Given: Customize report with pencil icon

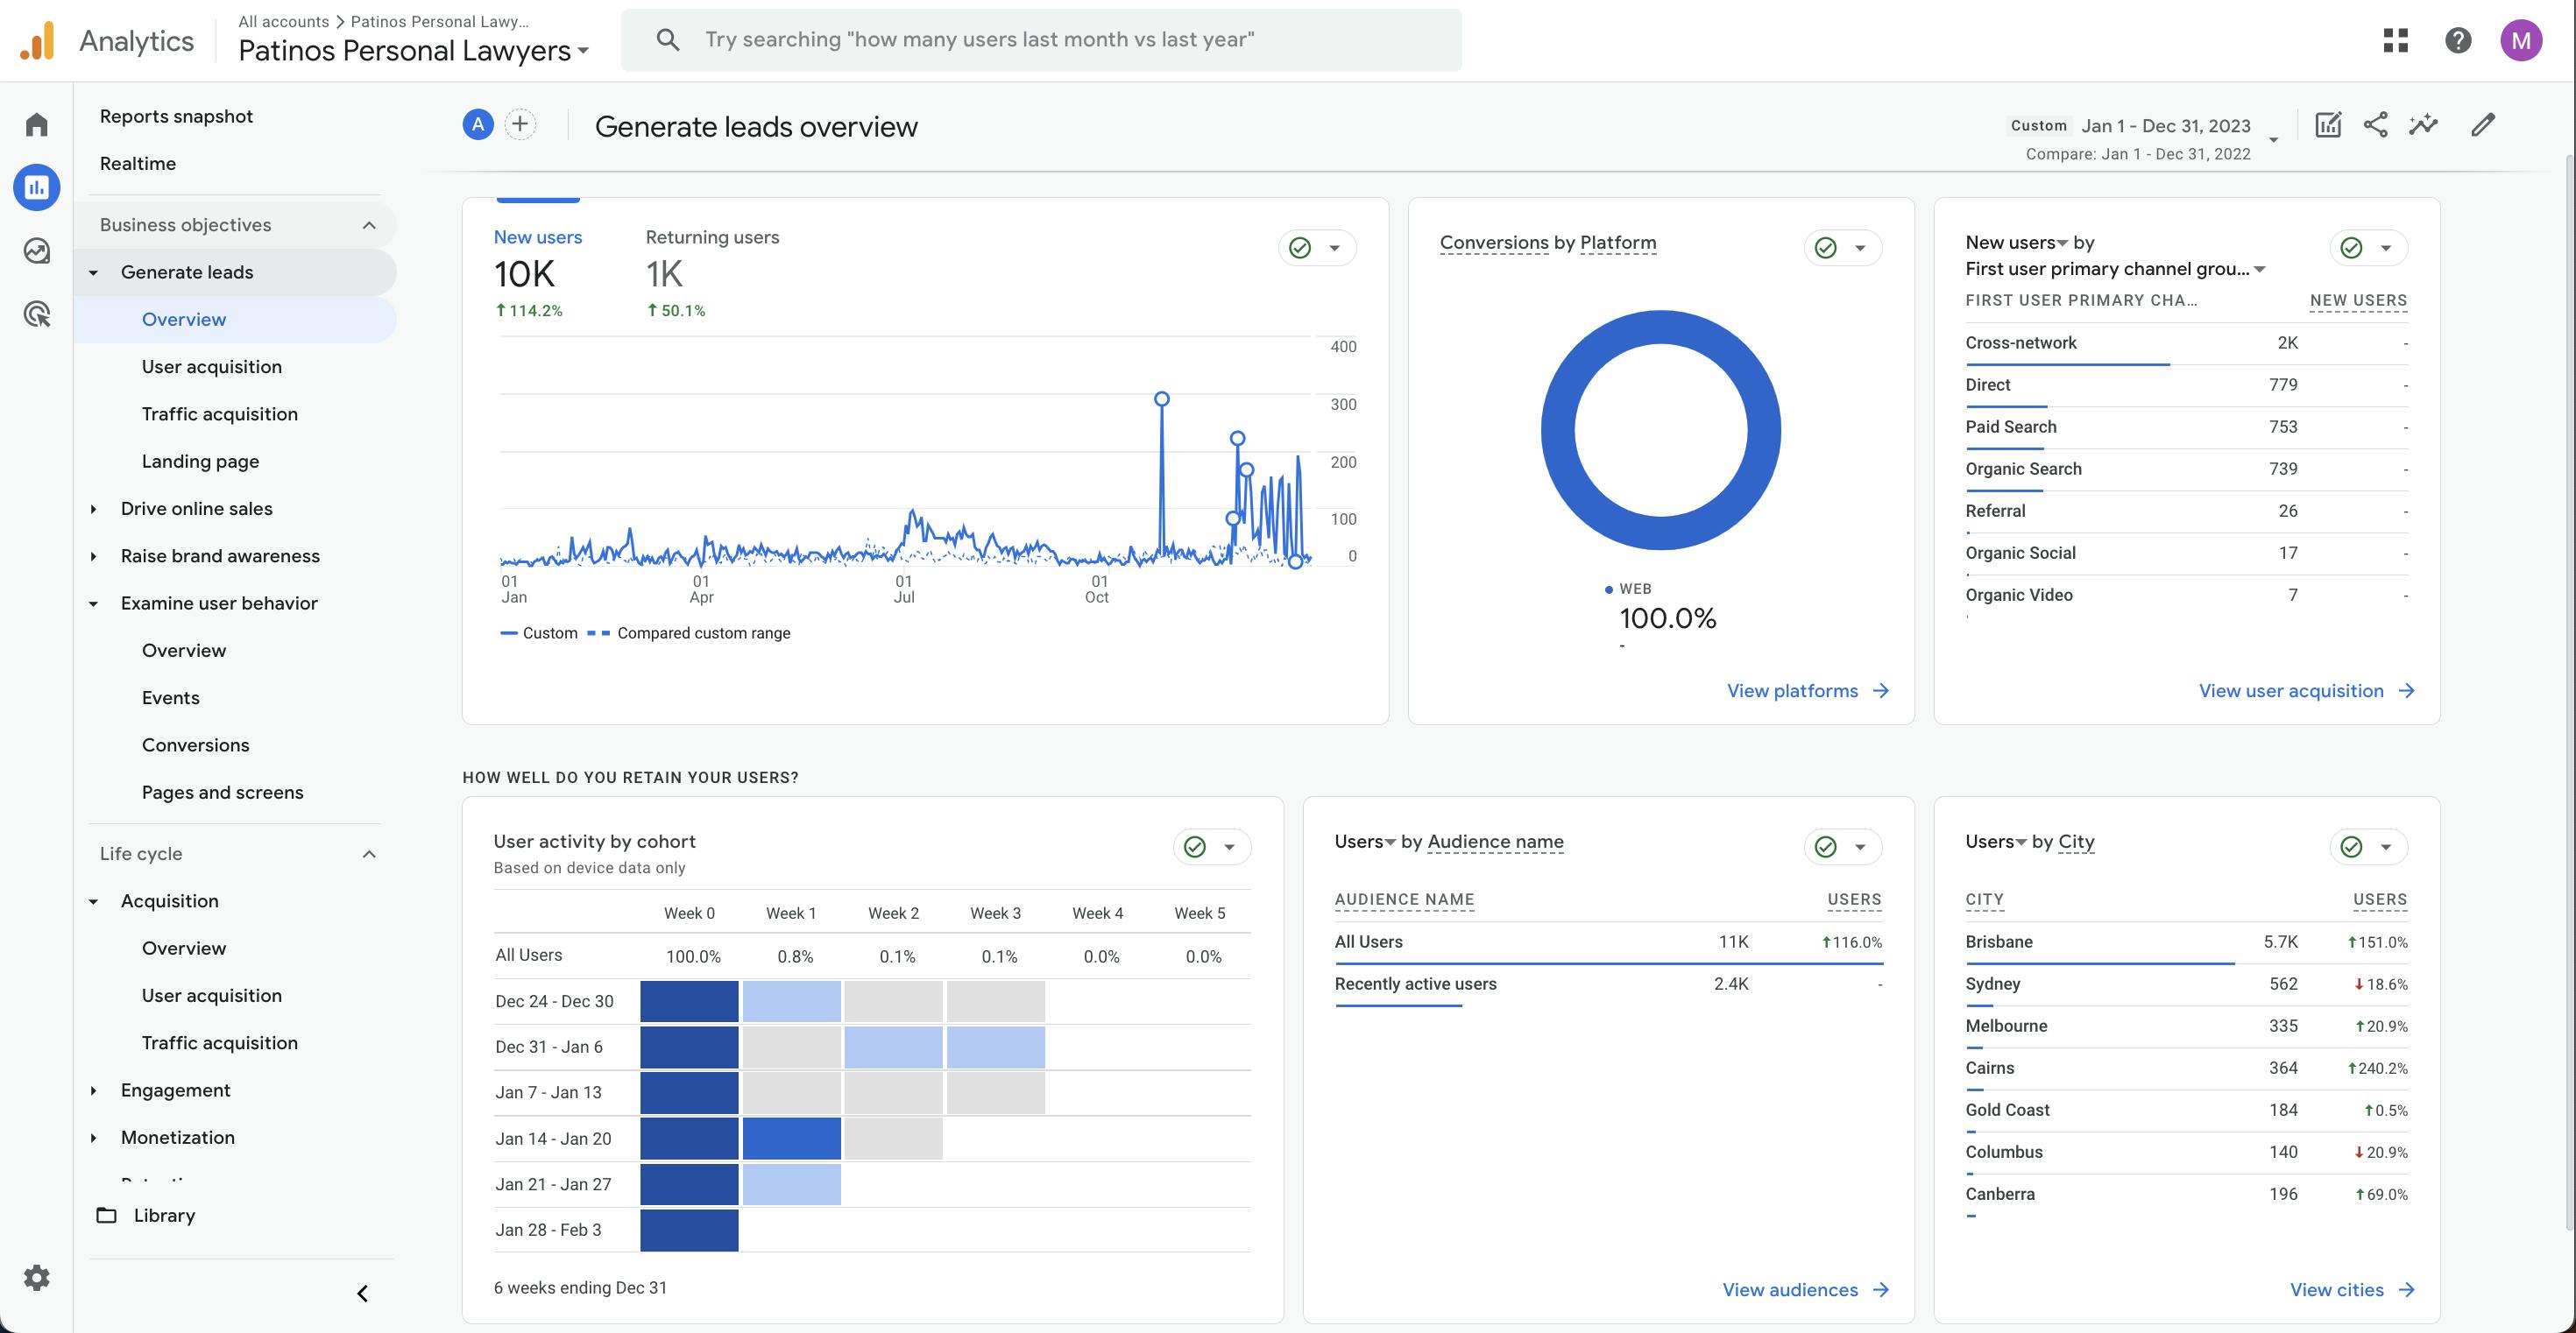Looking at the screenshot, I should tap(2483, 125).
